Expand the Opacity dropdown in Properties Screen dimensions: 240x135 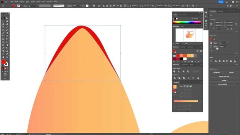(x=227, y=46)
